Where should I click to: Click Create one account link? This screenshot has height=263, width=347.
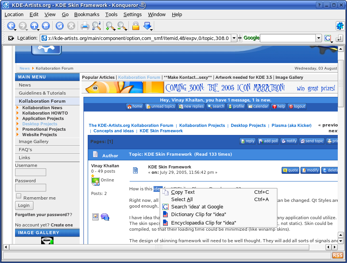(62, 225)
